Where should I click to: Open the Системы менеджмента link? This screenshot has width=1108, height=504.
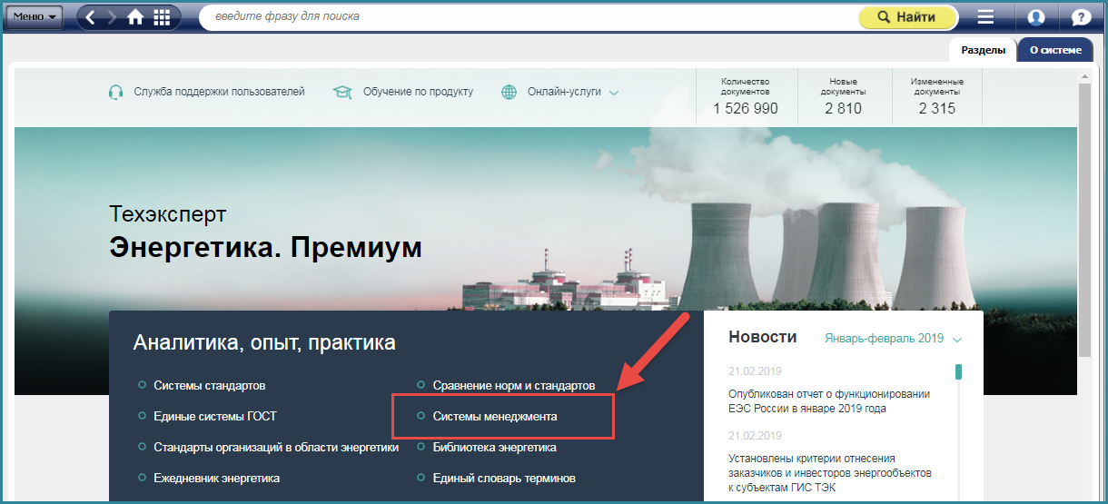(494, 416)
